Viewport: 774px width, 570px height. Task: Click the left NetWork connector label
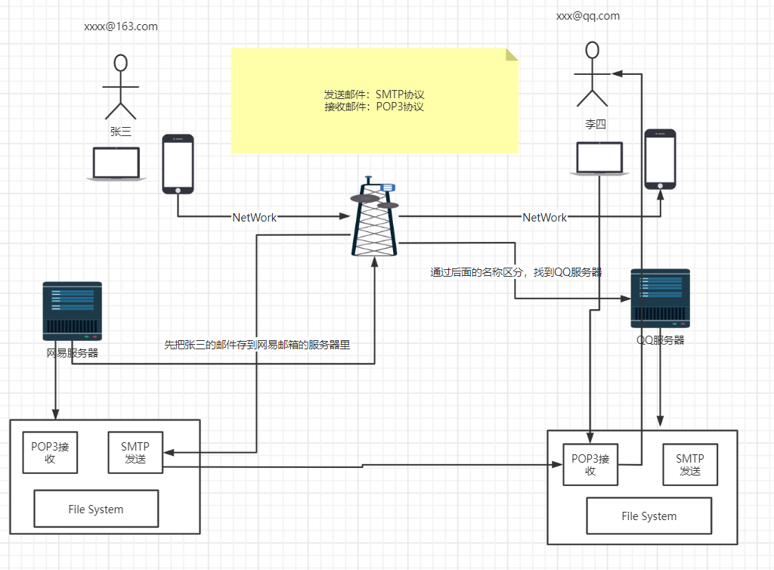(254, 217)
